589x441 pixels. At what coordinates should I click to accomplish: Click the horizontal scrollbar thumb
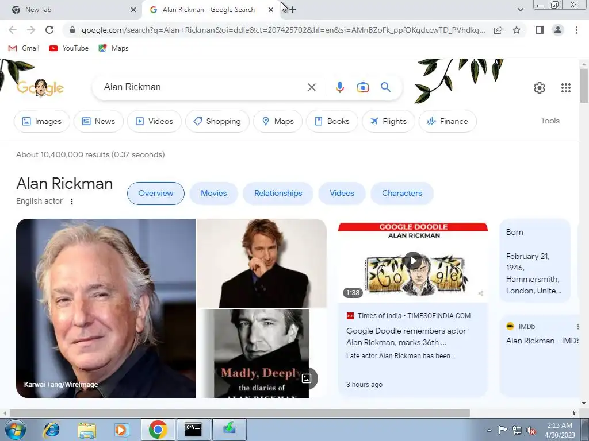[240, 413]
